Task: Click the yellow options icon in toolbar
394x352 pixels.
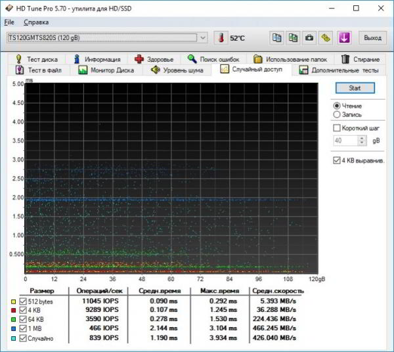Action: coord(325,38)
